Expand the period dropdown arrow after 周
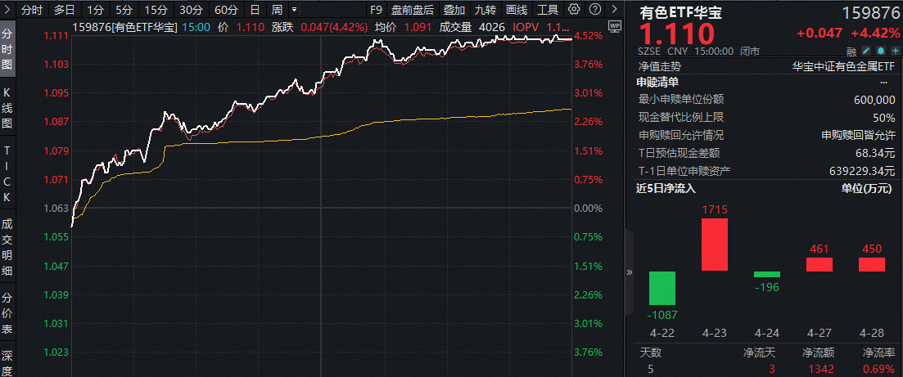 pos(295,10)
